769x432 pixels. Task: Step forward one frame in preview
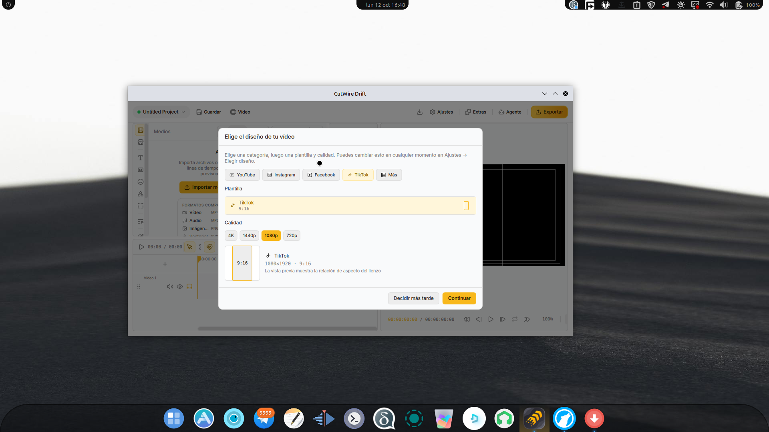pyautogui.click(x=503, y=319)
